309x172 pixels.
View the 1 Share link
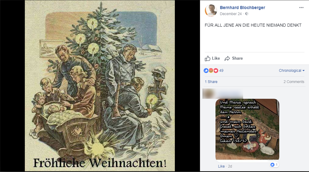pos(211,82)
